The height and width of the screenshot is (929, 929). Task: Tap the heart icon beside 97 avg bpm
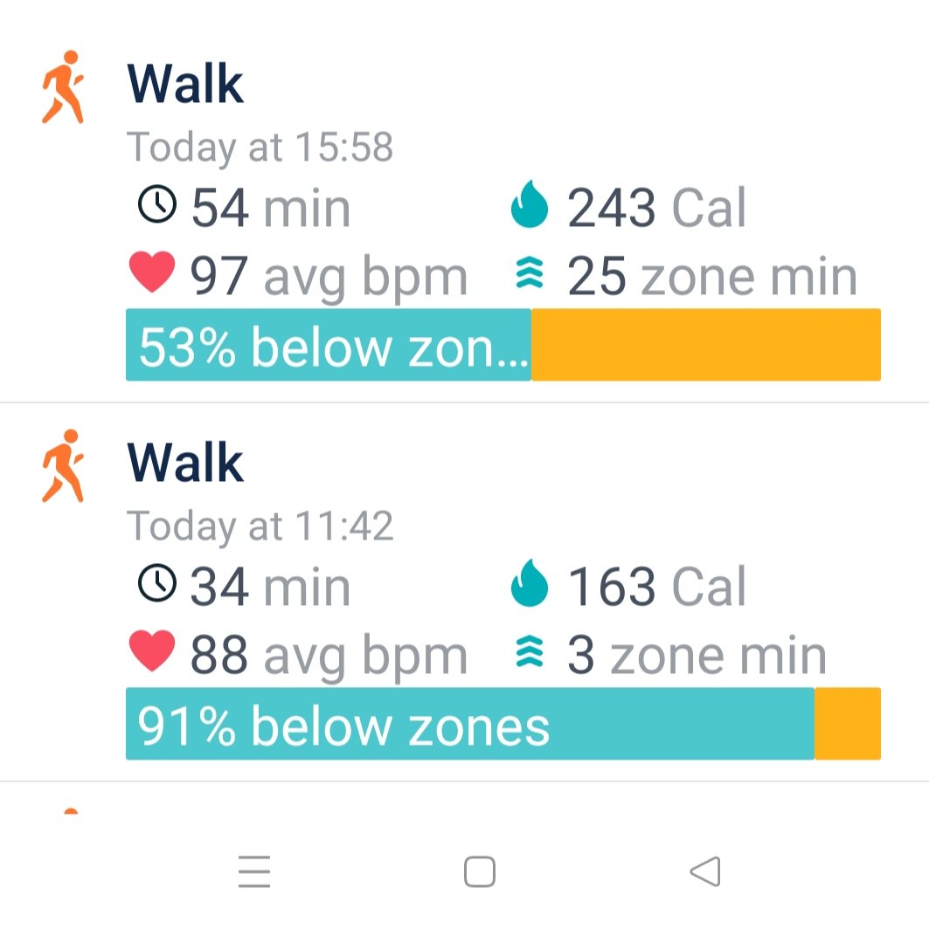point(152,274)
